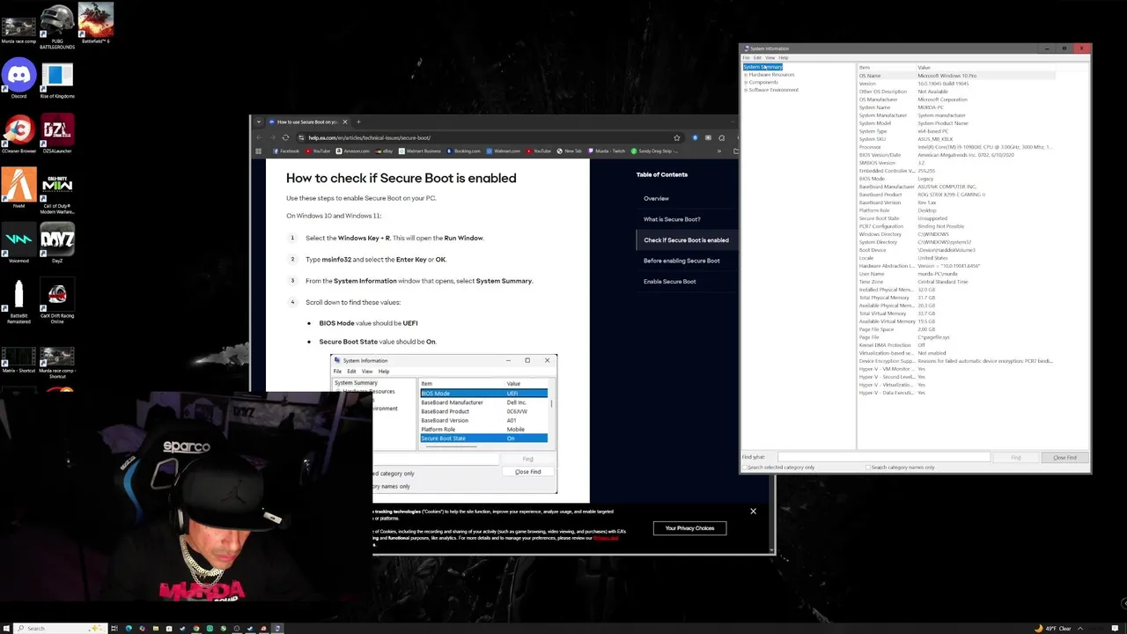Go to Enable Secure Boot section link

tap(669, 282)
